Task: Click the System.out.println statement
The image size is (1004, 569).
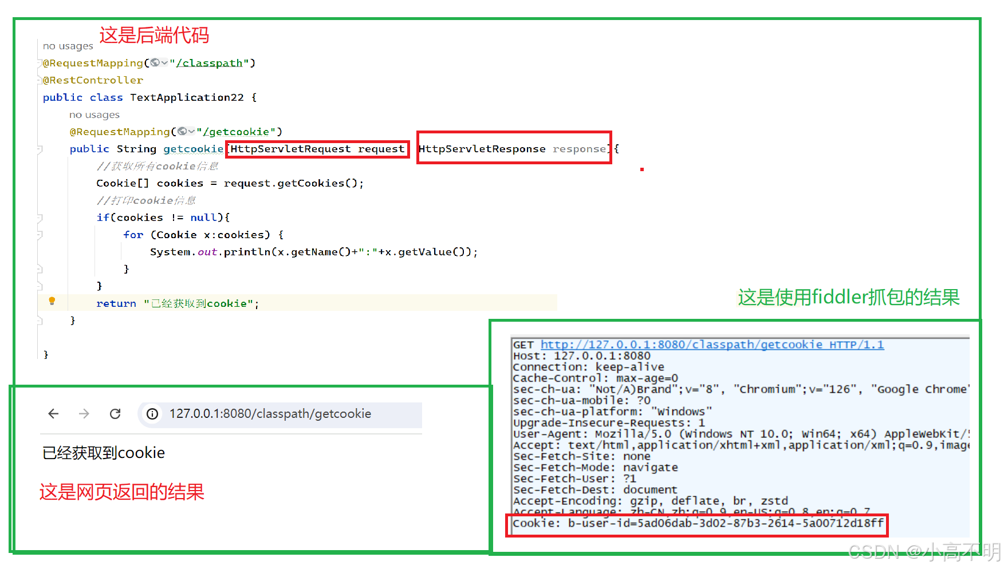Action: [x=314, y=252]
